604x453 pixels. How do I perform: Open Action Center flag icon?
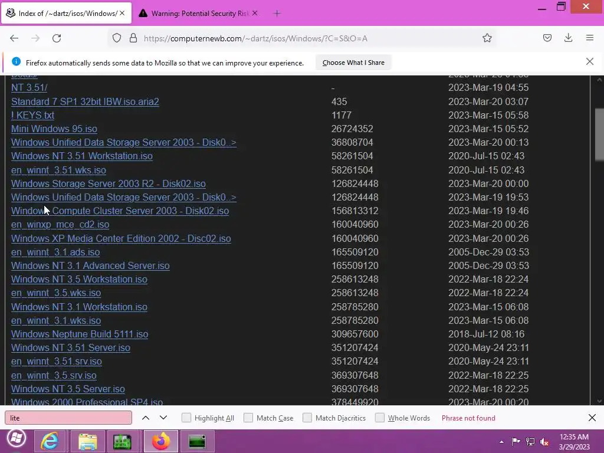[516, 441]
